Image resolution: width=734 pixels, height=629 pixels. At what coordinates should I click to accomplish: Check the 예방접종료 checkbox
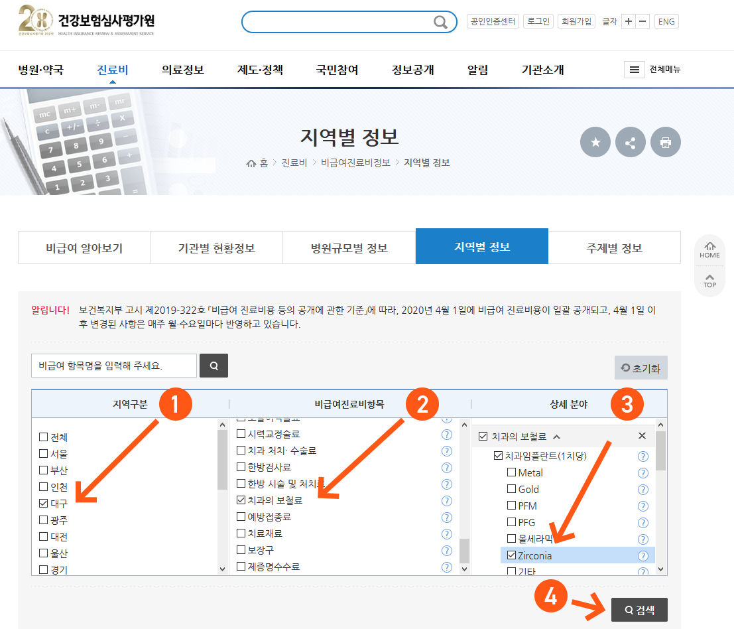click(241, 516)
